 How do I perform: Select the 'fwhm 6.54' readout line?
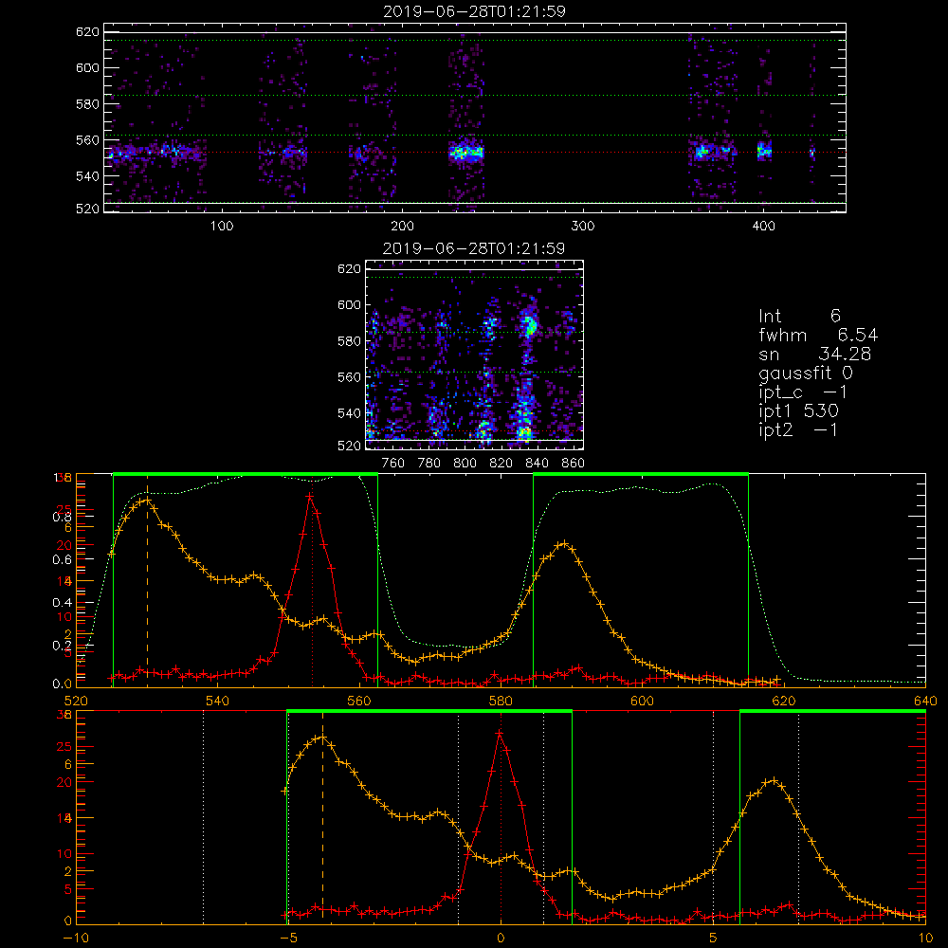[818, 335]
